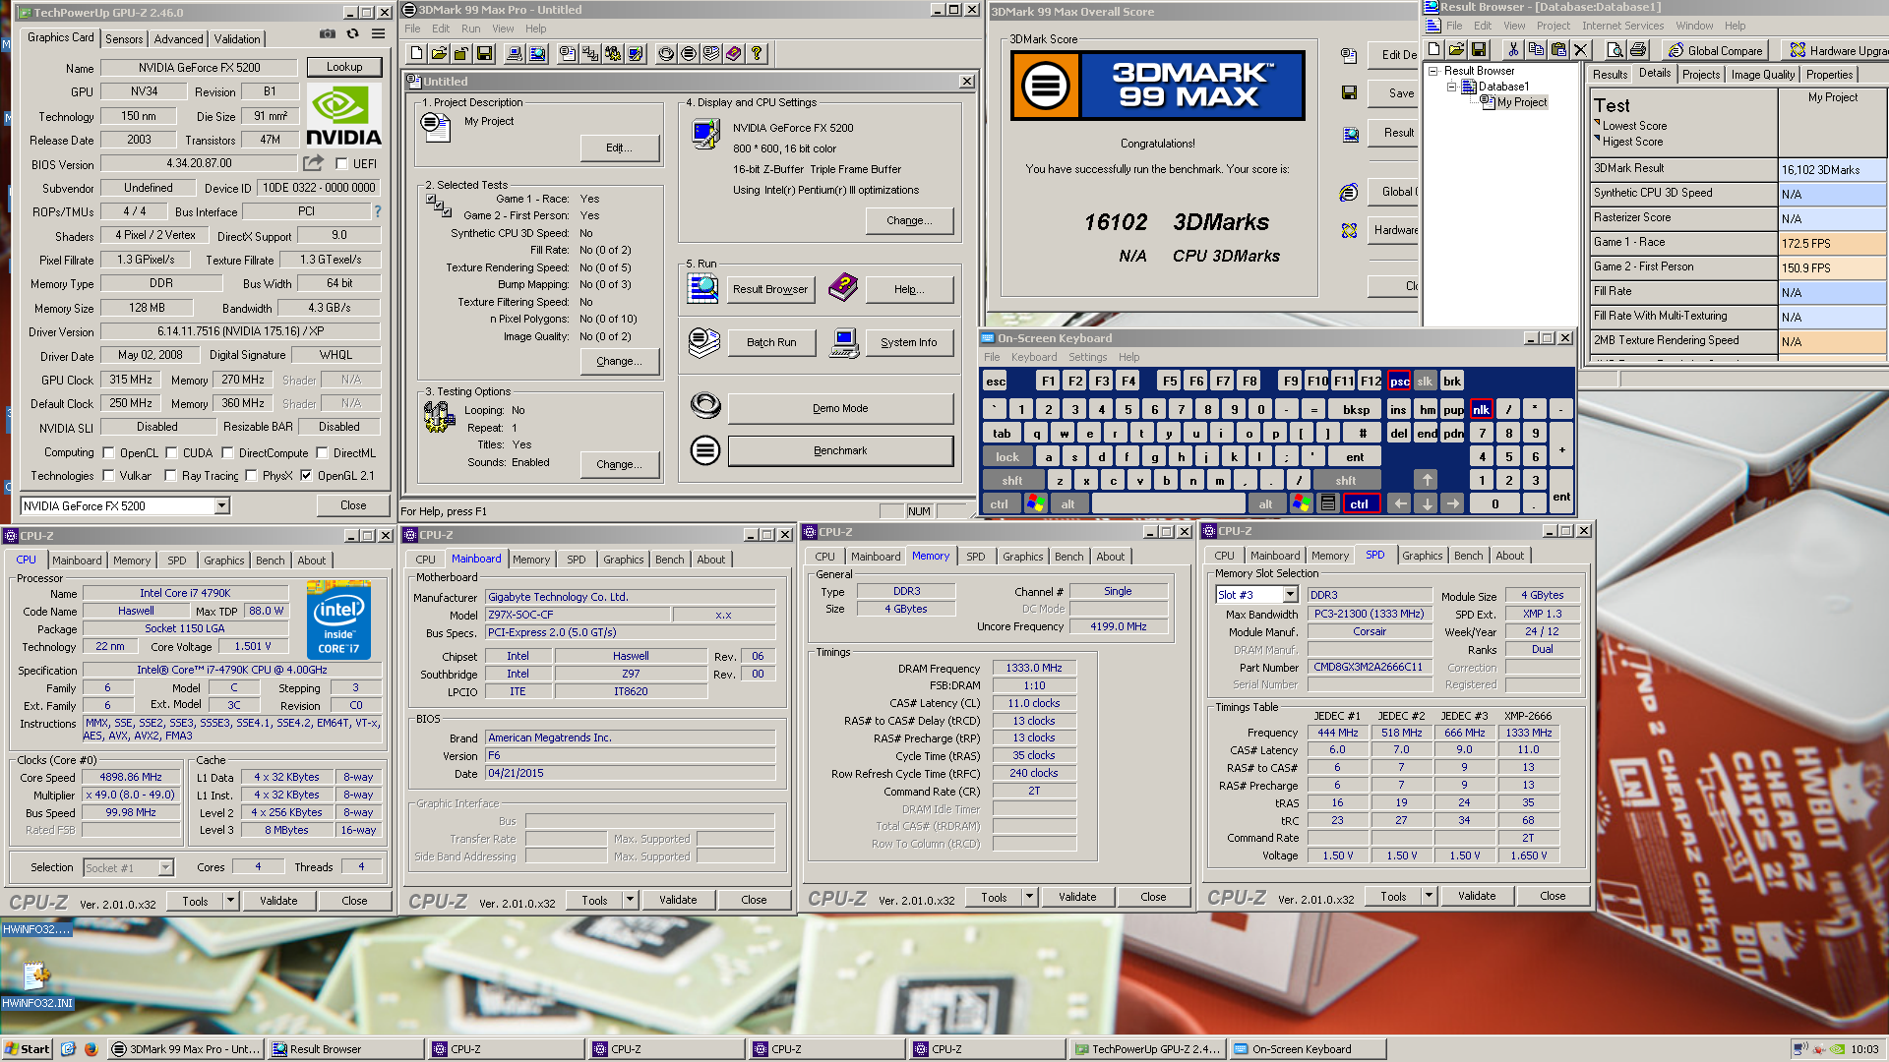Click the Printer icon in Result Browser toolbar

[x=1637, y=49]
